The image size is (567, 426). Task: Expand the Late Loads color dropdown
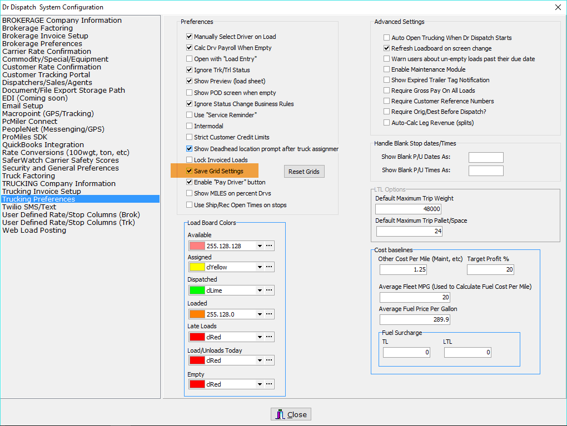260,337
